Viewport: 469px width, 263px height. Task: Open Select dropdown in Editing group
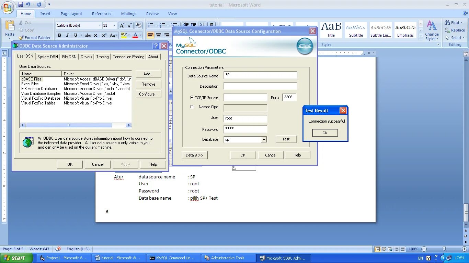click(455, 38)
